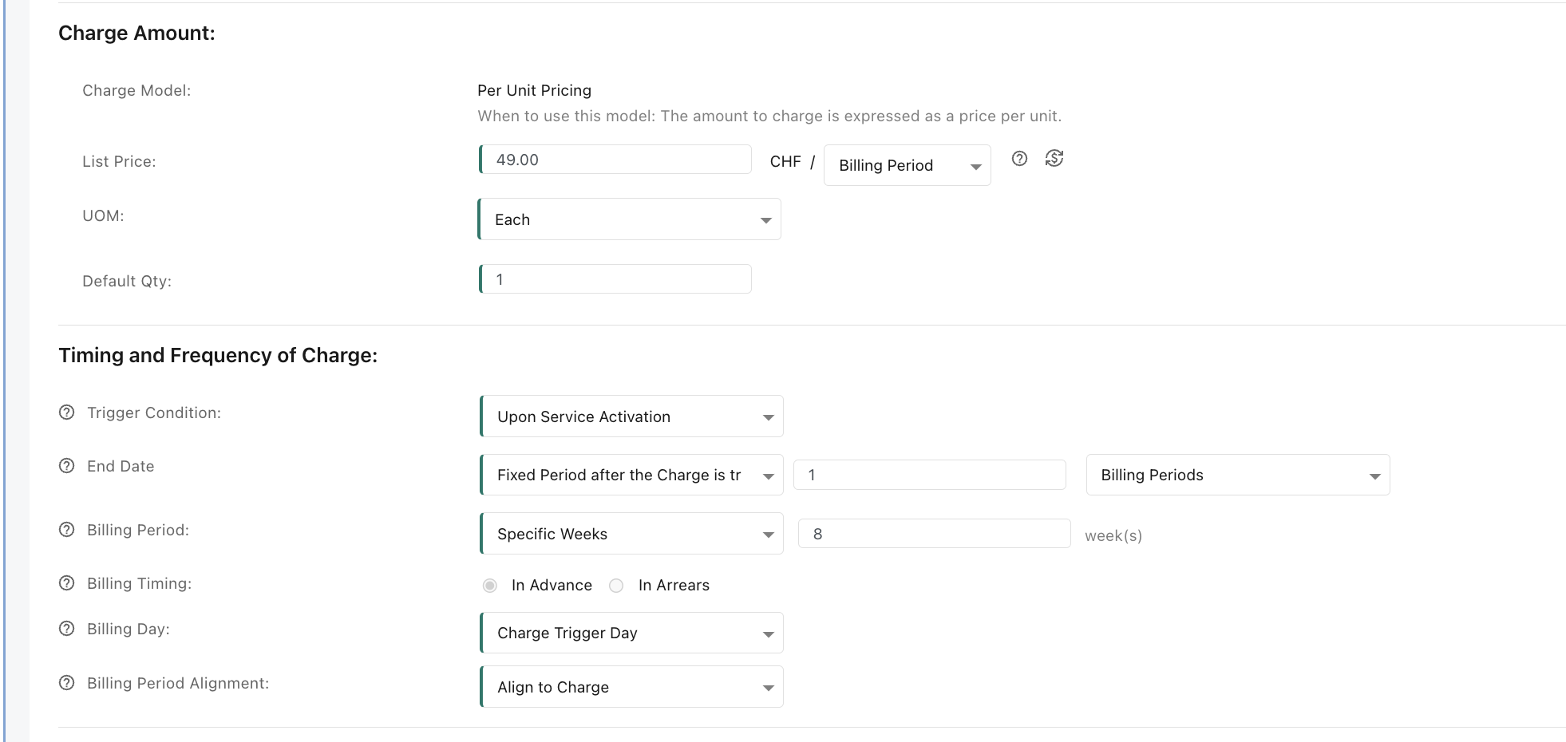Expand the Align to Charge dropdown
Screen dimensions: 1566x742
(x=631, y=687)
